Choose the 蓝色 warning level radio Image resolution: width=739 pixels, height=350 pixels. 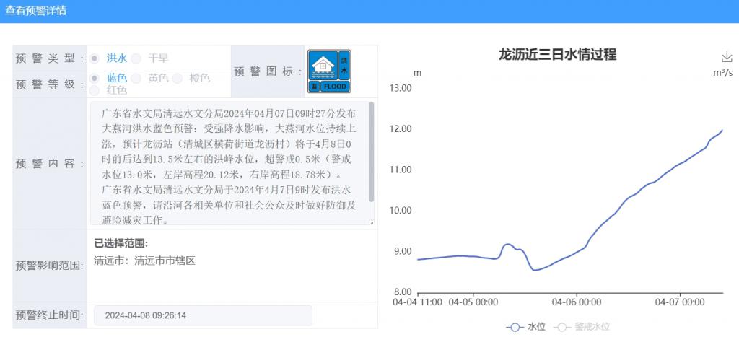click(x=95, y=78)
